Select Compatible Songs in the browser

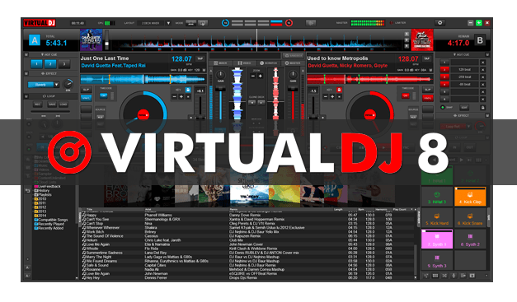pyautogui.click(x=51, y=220)
